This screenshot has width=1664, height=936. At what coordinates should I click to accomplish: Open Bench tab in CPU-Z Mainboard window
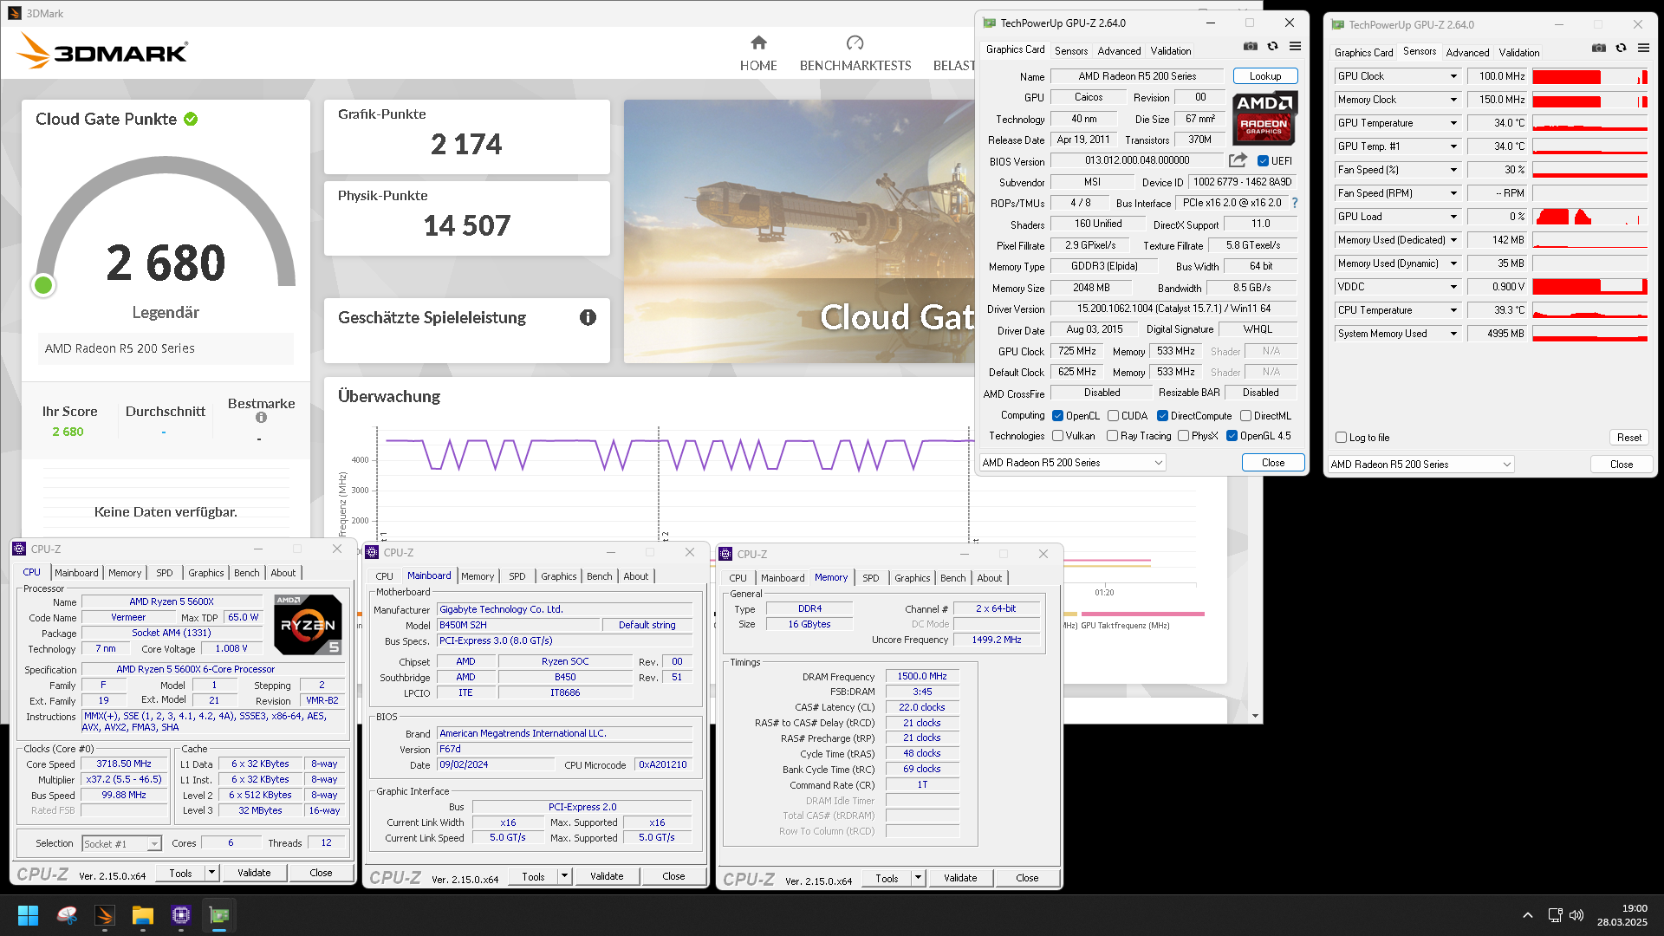coord(599,576)
